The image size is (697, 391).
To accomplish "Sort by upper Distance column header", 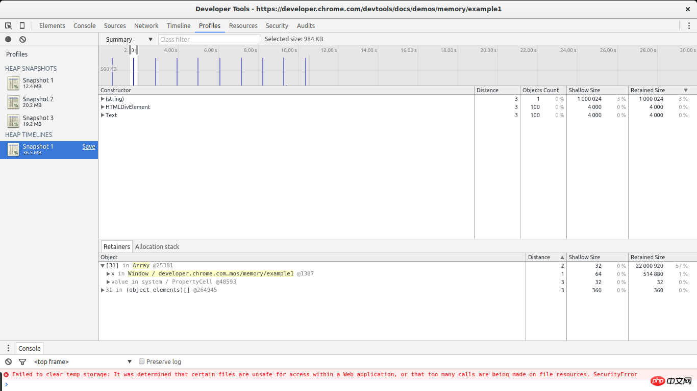I will pos(497,90).
